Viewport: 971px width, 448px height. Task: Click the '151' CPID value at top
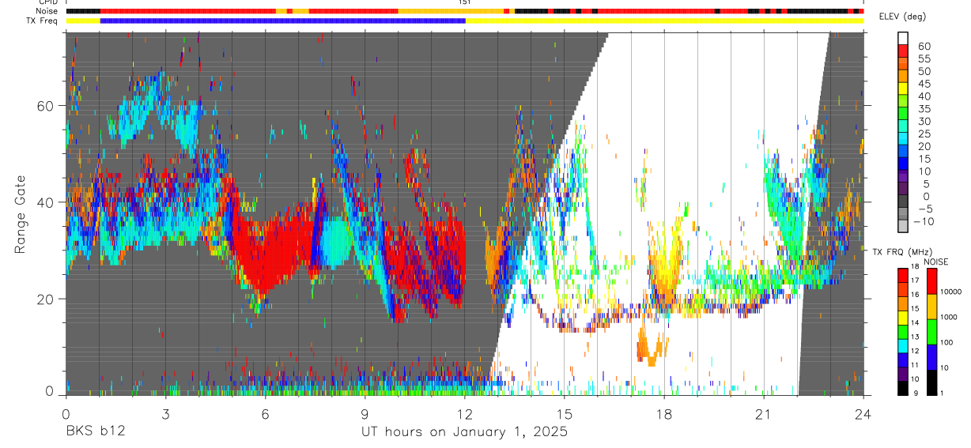pos(464,2)
